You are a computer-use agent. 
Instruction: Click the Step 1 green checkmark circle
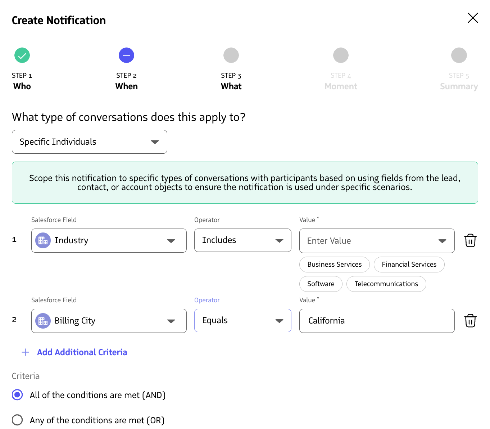pos(22,55)
